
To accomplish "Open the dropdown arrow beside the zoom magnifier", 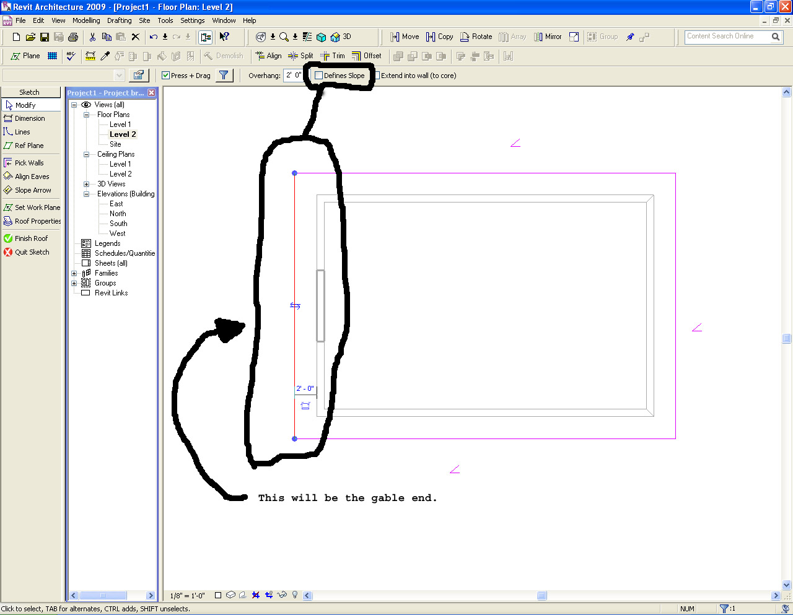I will coord(295,37).
